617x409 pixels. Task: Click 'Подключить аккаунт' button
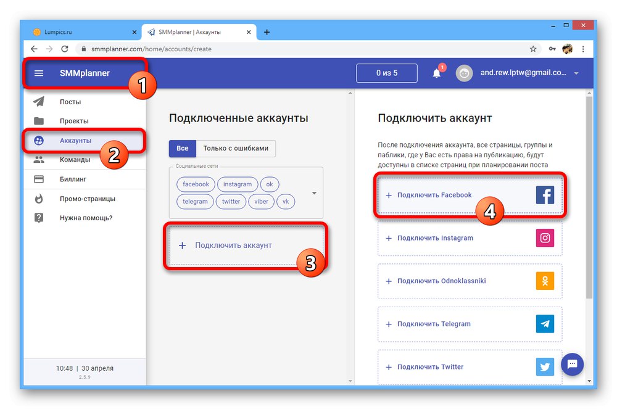coord(246,246)
